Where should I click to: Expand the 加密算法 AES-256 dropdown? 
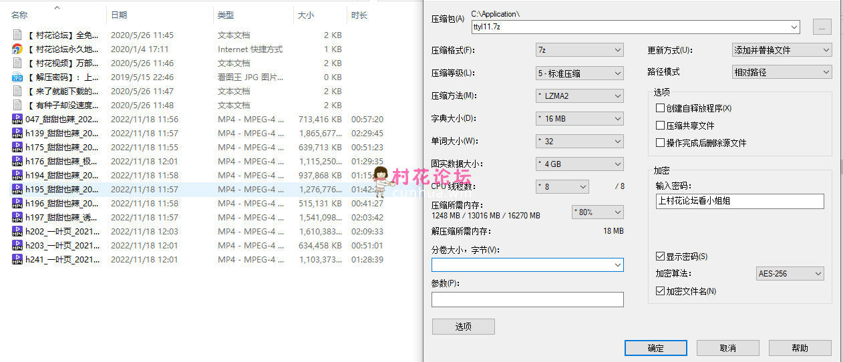click(790, 274)
